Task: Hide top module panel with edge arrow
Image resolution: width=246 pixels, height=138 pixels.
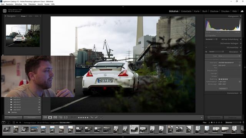Action: pos(123,7)
